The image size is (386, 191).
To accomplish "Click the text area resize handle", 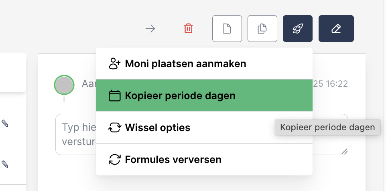I will (344, 151).
